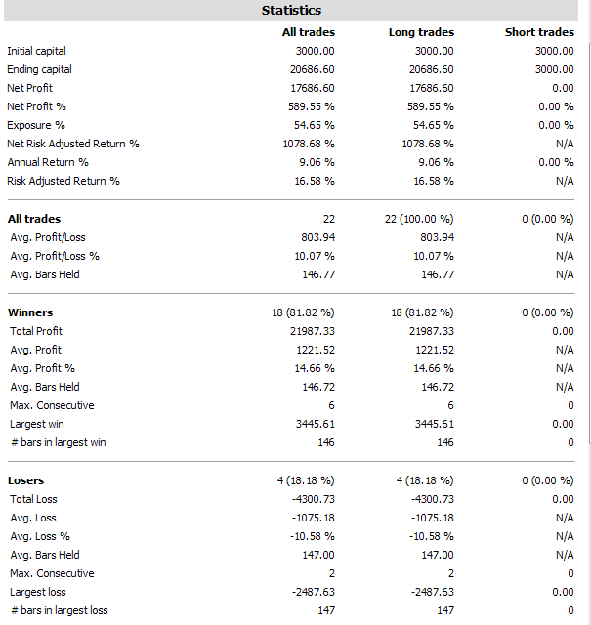The width and height of the screenshot is (591, 625).
Task: Click the Statistics title header
Action: click(291, 11)
